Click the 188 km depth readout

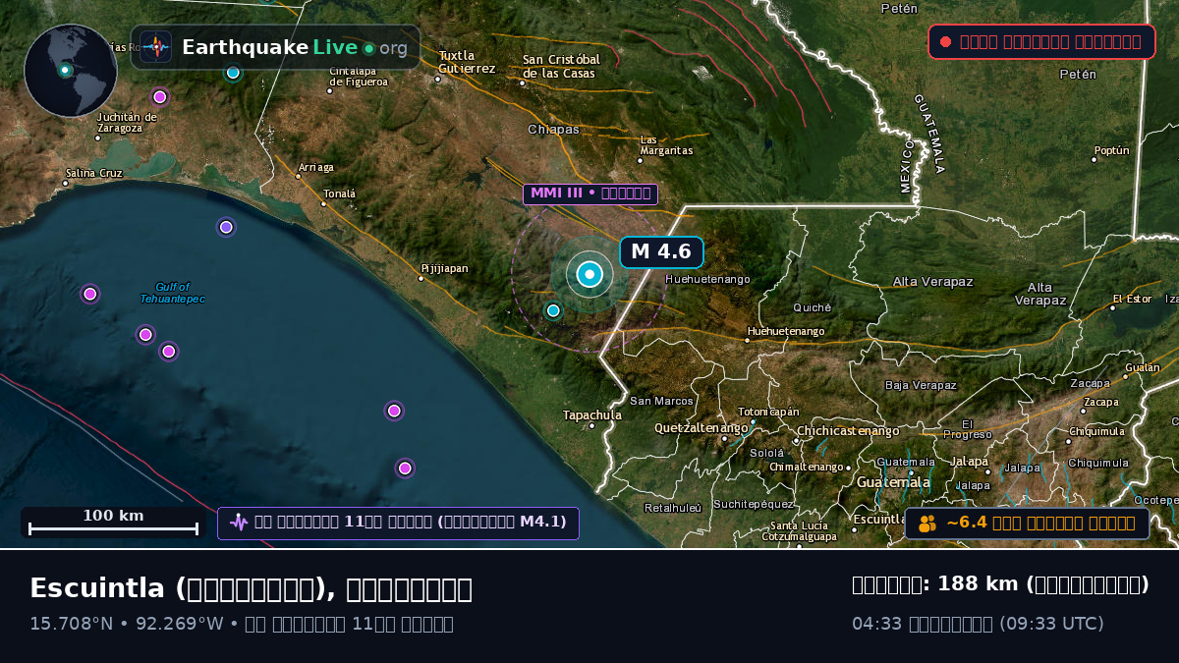1000,584
